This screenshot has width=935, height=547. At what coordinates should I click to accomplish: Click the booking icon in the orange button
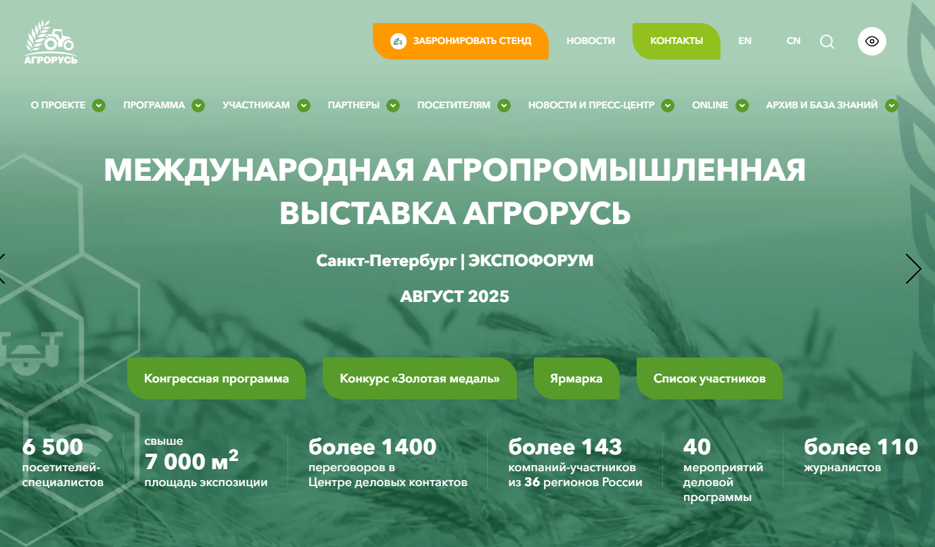[x=398, y=41]
